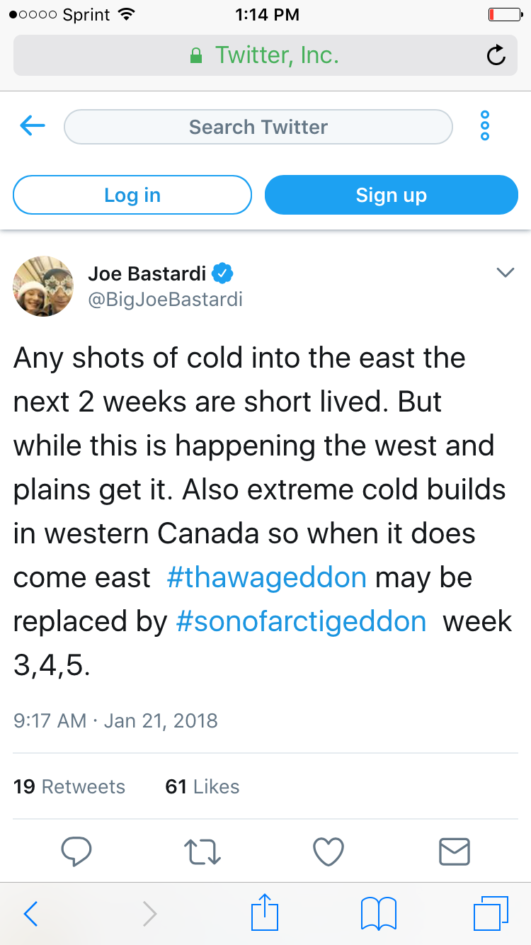Go back with Twitter blue arrow
This screenshot has height=945, width=531.
pyautogui.click(x=33, y=127)
